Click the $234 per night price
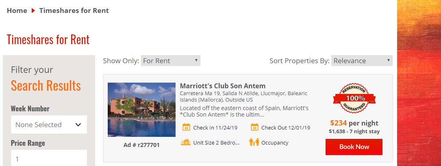This screenshot has height=166, width=441. 354,123
